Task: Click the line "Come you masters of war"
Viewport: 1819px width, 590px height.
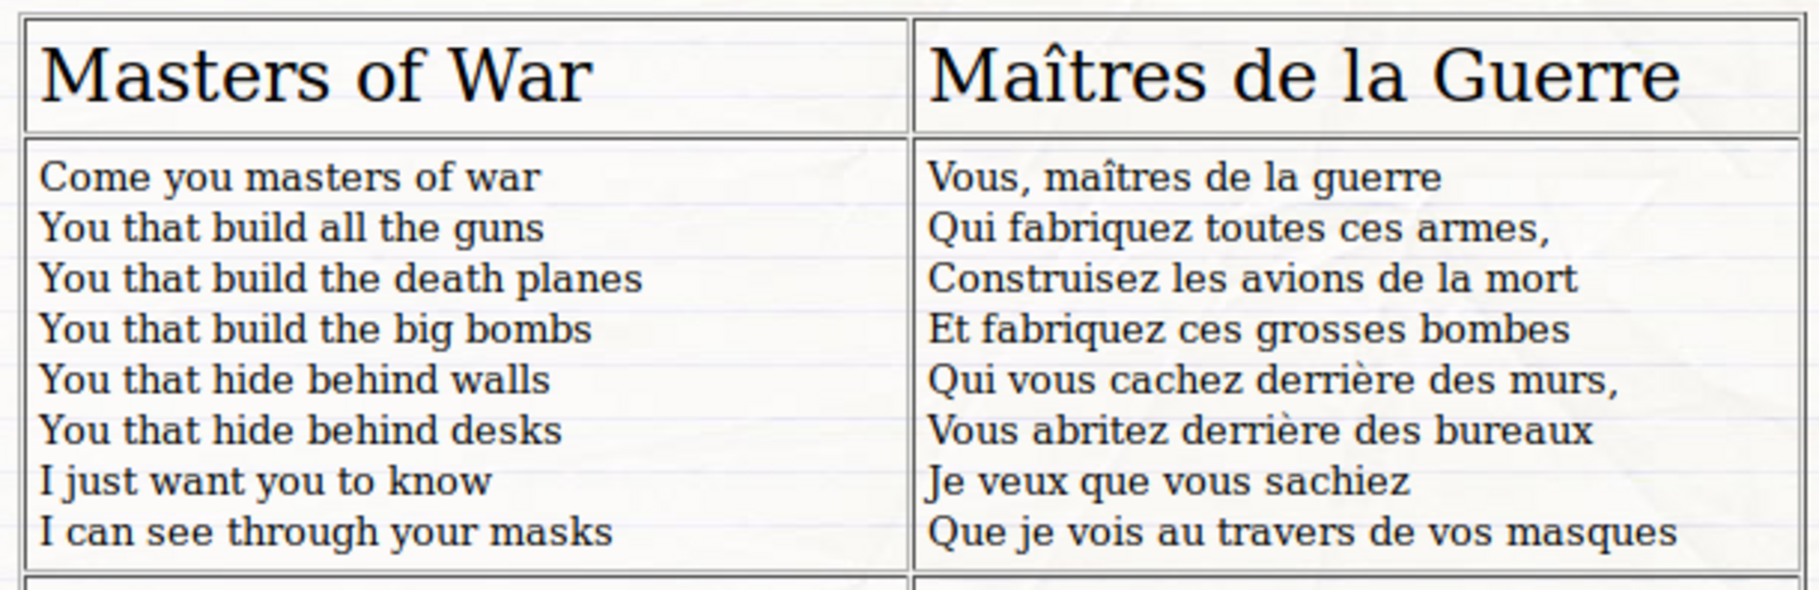Action: [289, 178]
